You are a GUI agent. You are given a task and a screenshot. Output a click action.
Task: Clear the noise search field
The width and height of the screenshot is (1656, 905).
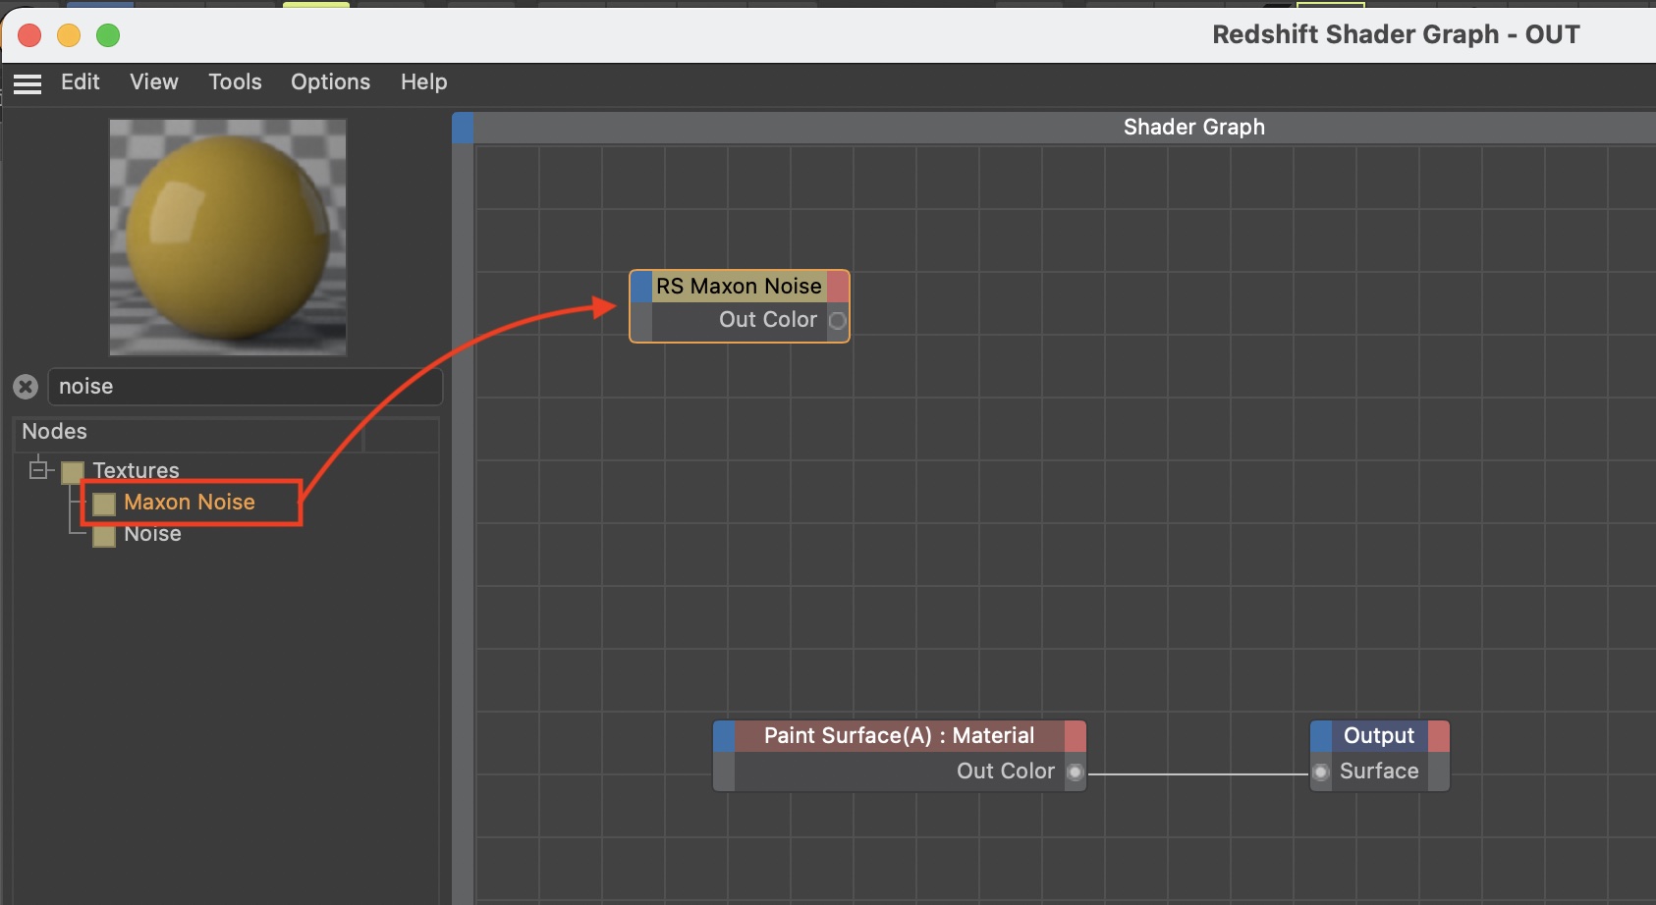[26, 387]
